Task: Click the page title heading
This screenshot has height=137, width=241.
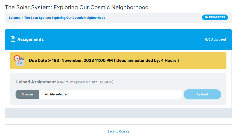Action: (77, 8)
